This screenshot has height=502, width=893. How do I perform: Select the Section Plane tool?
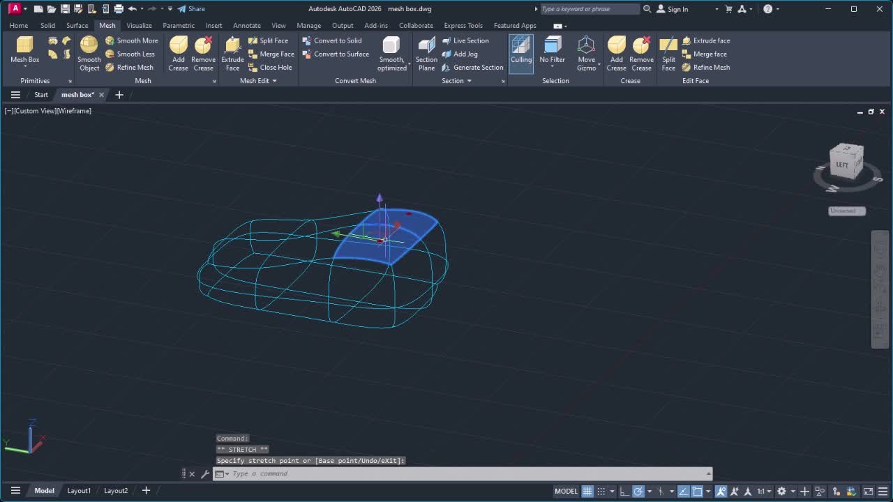pyautogui.click(x=426, y=53)
